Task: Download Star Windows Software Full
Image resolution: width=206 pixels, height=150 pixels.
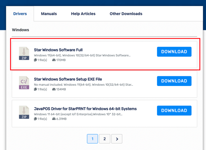Action: coord(174,52)
